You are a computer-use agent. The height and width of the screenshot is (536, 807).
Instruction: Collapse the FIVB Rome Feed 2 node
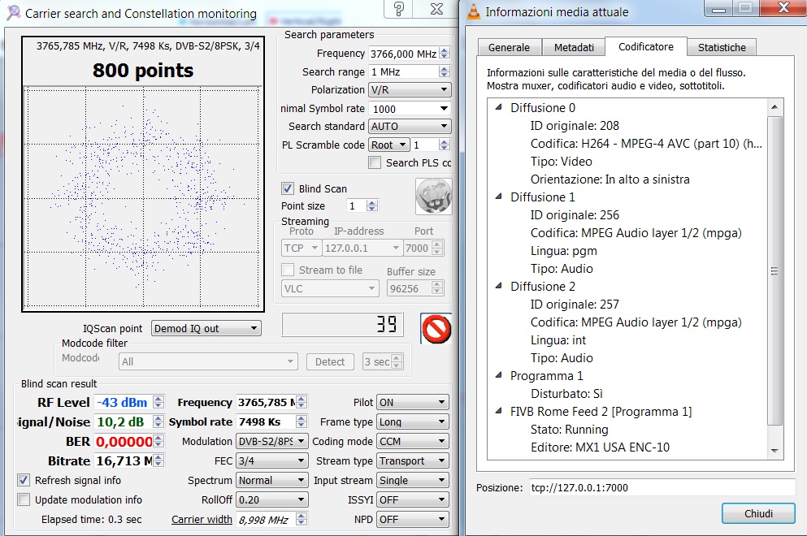(498, 411)
